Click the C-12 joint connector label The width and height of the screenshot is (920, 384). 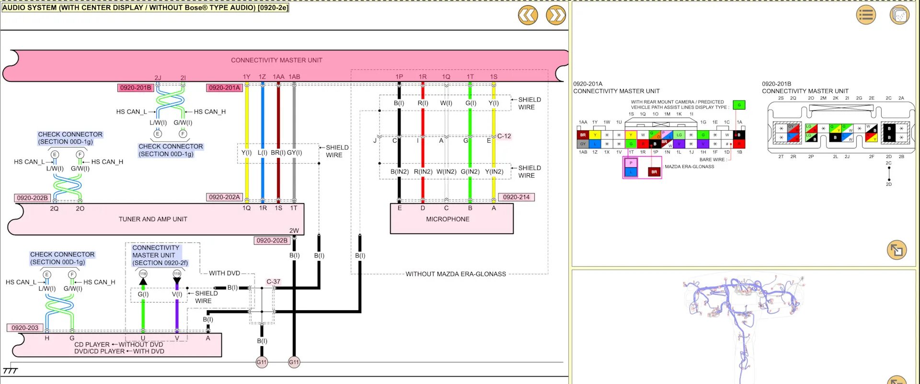[504, 136]
